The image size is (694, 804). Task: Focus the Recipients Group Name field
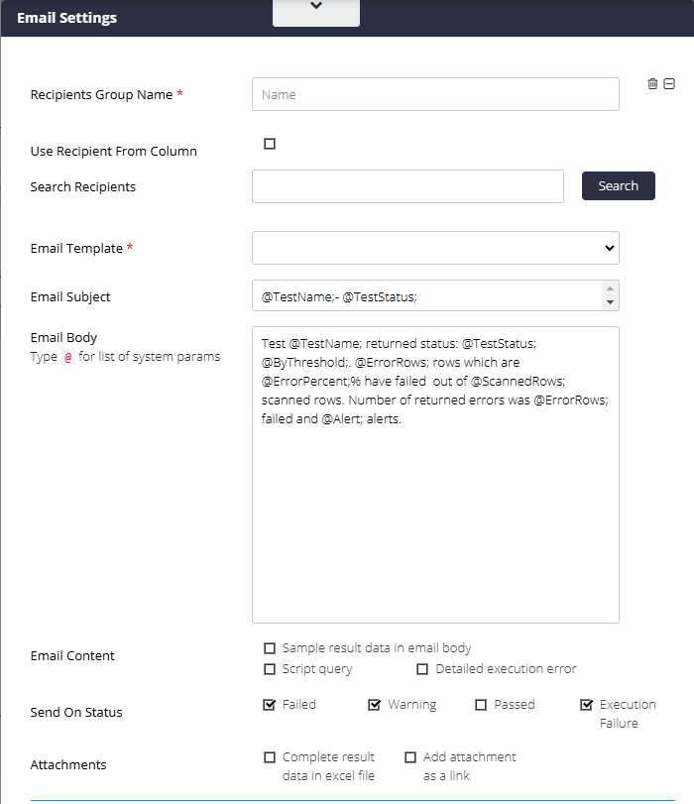(435, 94)
